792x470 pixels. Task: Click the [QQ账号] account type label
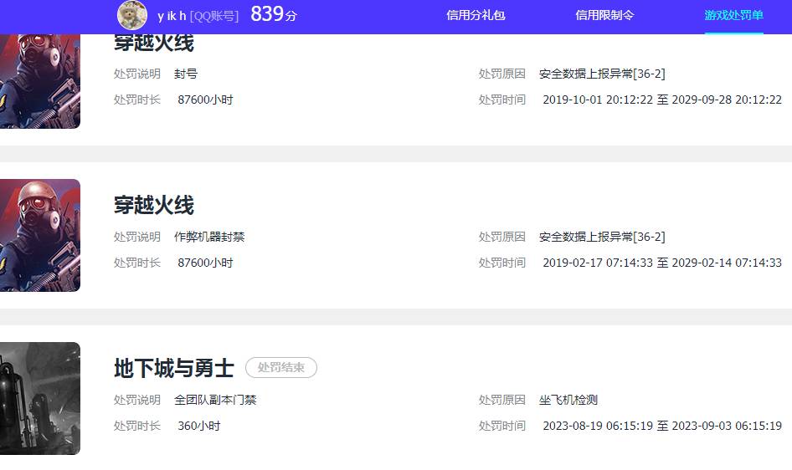(214, 17)
